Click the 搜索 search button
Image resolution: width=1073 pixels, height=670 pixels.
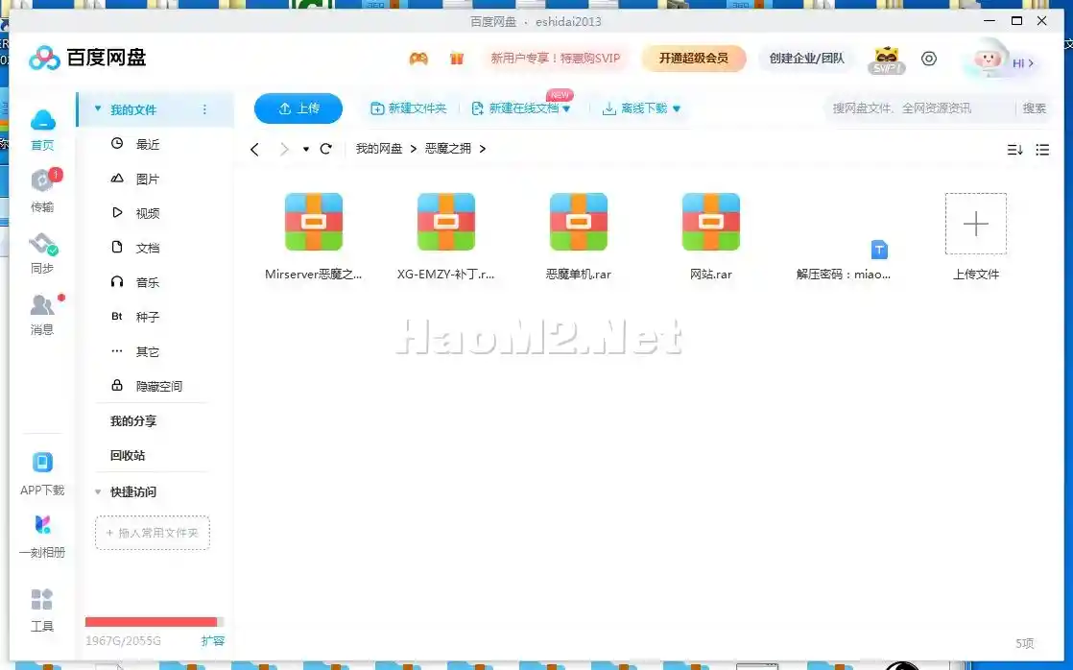point(1034,108)
